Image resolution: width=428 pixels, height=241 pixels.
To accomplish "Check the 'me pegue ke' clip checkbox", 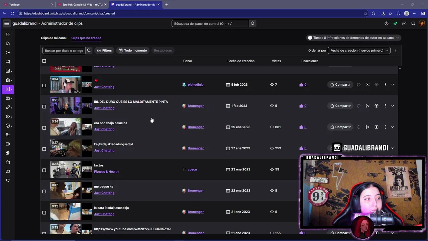I will [44, 191].
